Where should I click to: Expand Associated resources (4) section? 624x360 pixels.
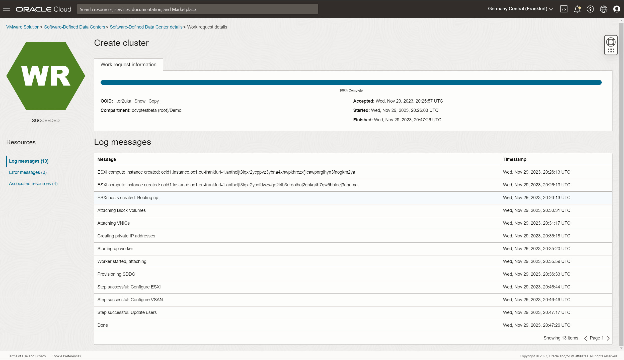(33, 183)
